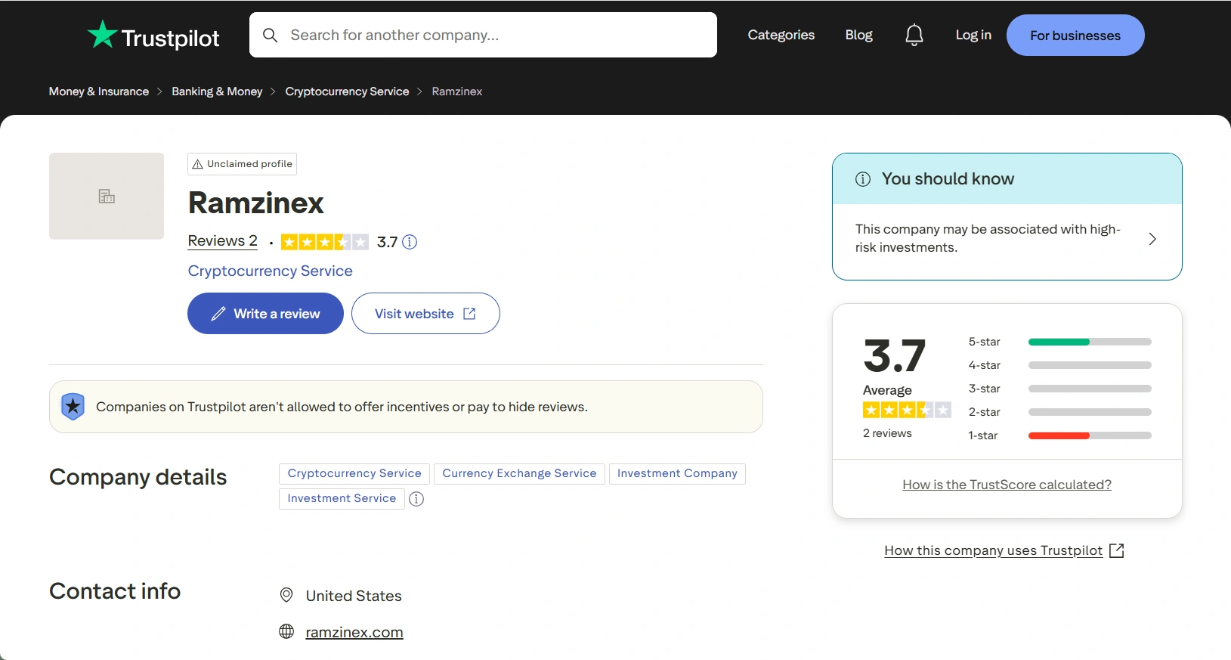The width and height of the screenshot is (1231, 660).
Task: Filter by 3-star reviews bar
Action: pos(1090,389)
